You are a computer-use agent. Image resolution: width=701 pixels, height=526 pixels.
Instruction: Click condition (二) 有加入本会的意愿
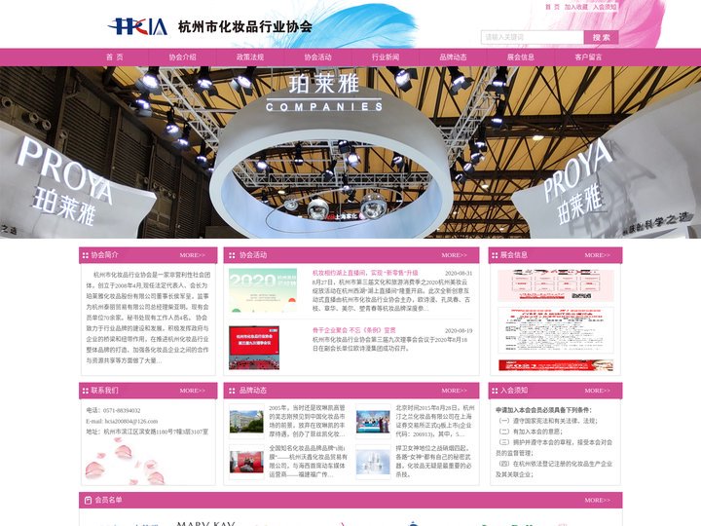click(x=531, y=432)
